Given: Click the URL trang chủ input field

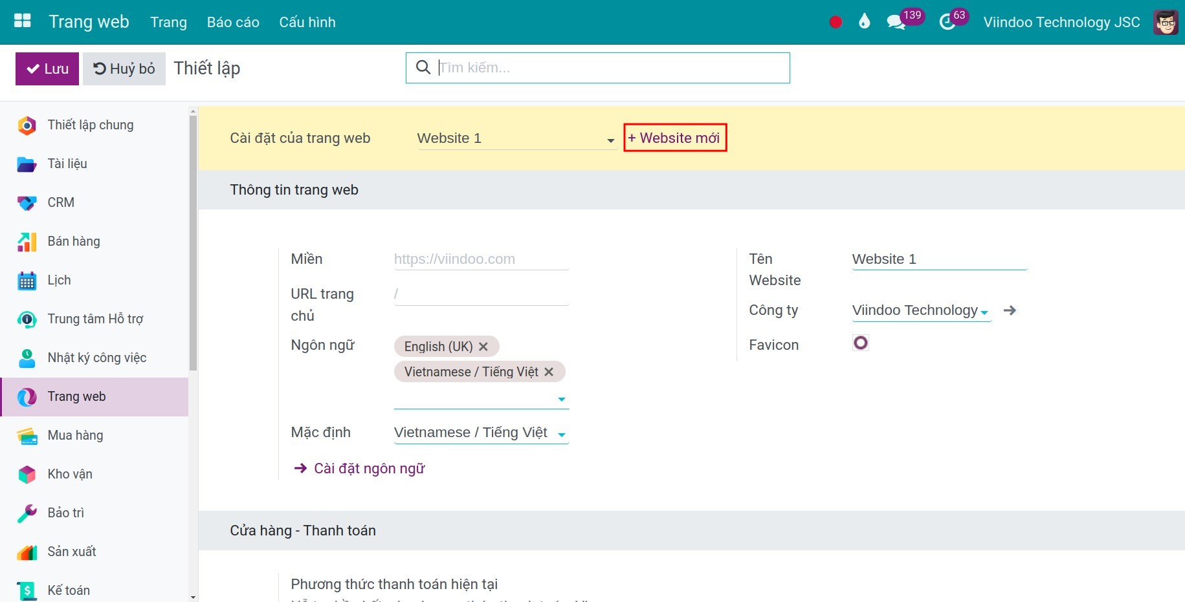Looking at the screenshot, I should coord(482,294).
